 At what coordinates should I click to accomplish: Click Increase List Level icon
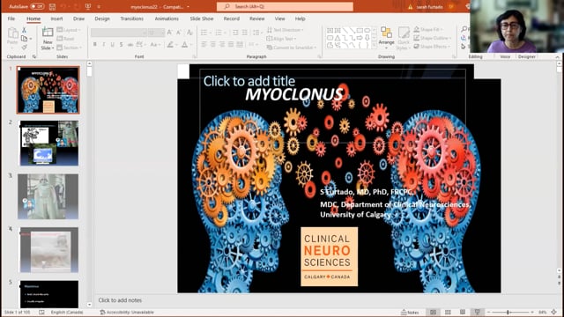(245, 33)
